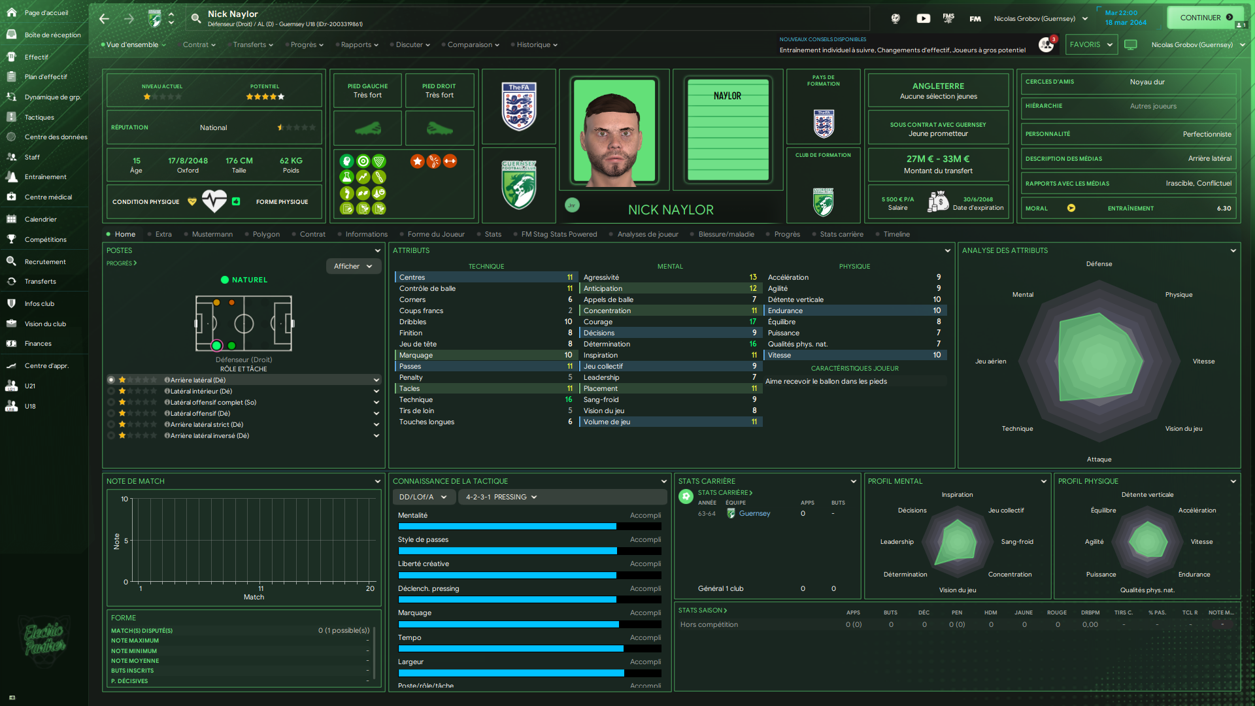Open the Guernsey team link in career stats
This screenshot has height=706, width=1255.
pyautogui.click(x=754, y=513)
